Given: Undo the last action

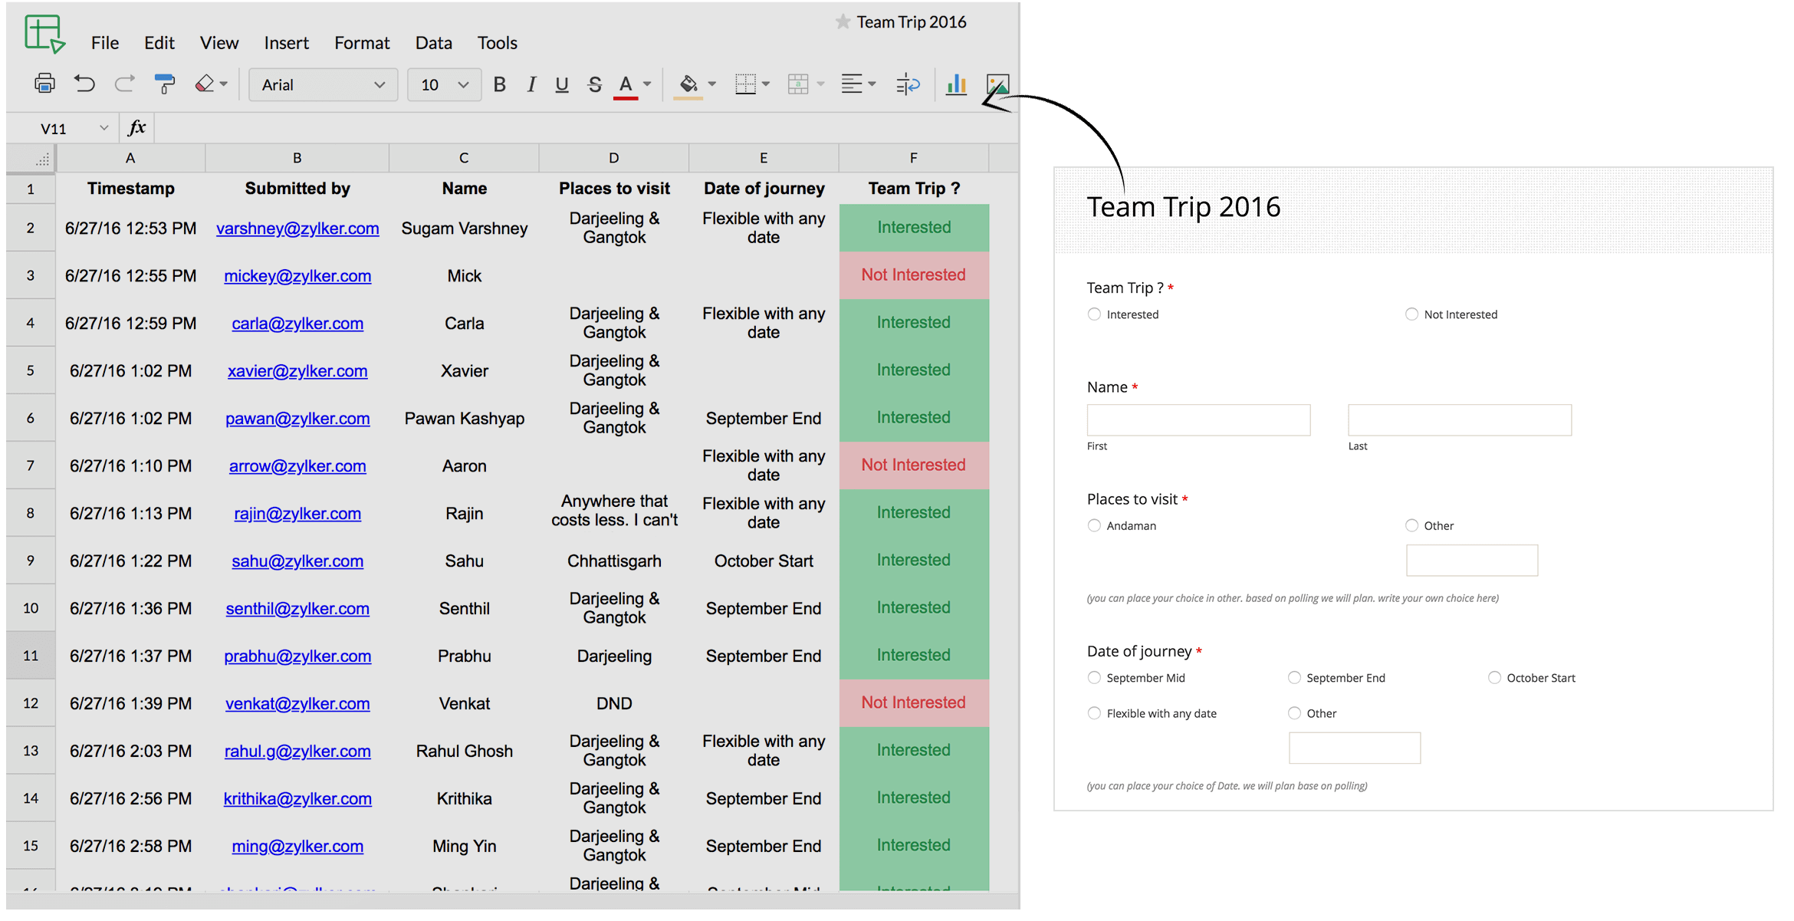Looking at the screenshot, I should tap(84, 84).
